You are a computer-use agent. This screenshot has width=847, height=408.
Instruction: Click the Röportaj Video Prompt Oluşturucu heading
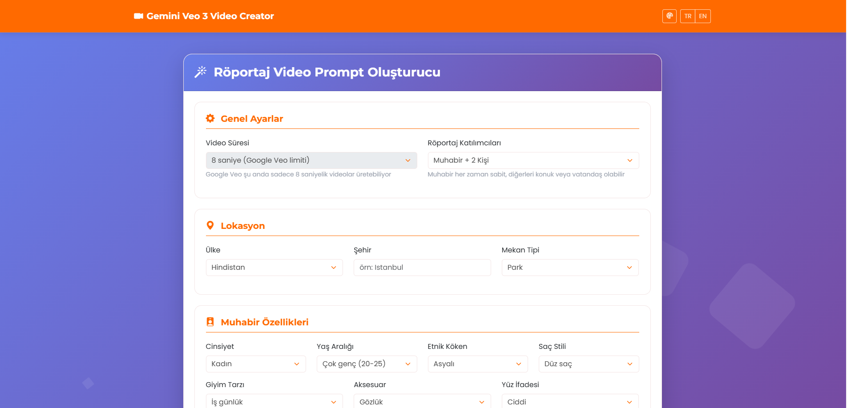pos(327,72)
